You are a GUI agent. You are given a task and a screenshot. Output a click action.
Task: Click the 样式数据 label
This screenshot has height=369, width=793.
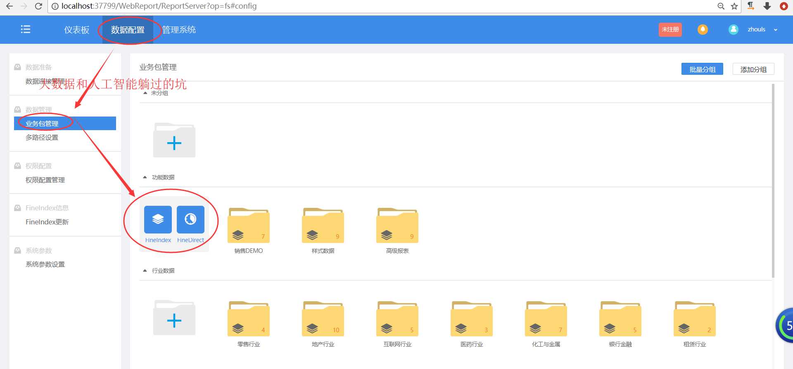[x=323, y=251]
